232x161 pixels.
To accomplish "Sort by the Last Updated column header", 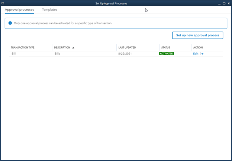I will click(x=127, y=48).
